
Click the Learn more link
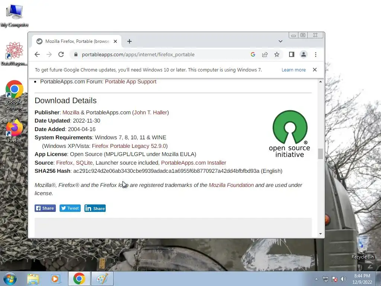[x=294, y=70]
